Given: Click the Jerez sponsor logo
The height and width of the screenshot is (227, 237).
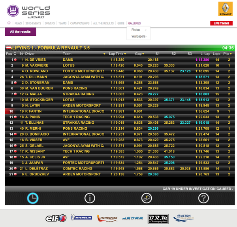Looking at the screenshot, I should pos(133,218).
